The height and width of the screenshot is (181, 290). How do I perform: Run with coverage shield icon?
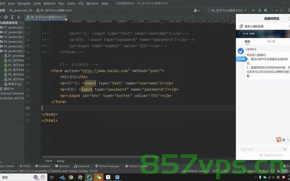coord(266,10)
